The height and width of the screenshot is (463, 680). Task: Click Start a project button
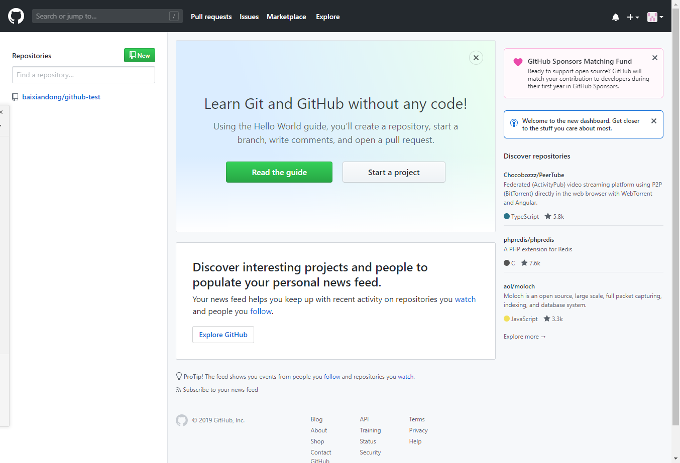(x=394, y=172)
